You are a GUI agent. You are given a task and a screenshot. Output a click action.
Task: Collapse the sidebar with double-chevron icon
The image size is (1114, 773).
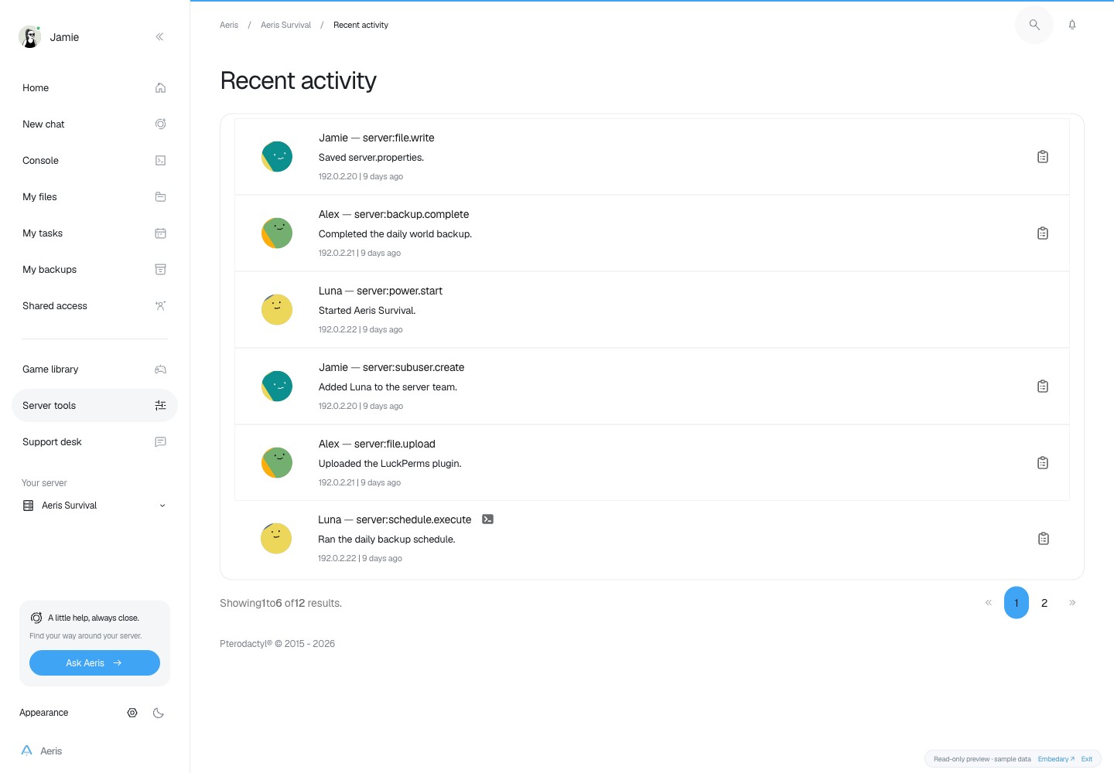tap(159, 37)
